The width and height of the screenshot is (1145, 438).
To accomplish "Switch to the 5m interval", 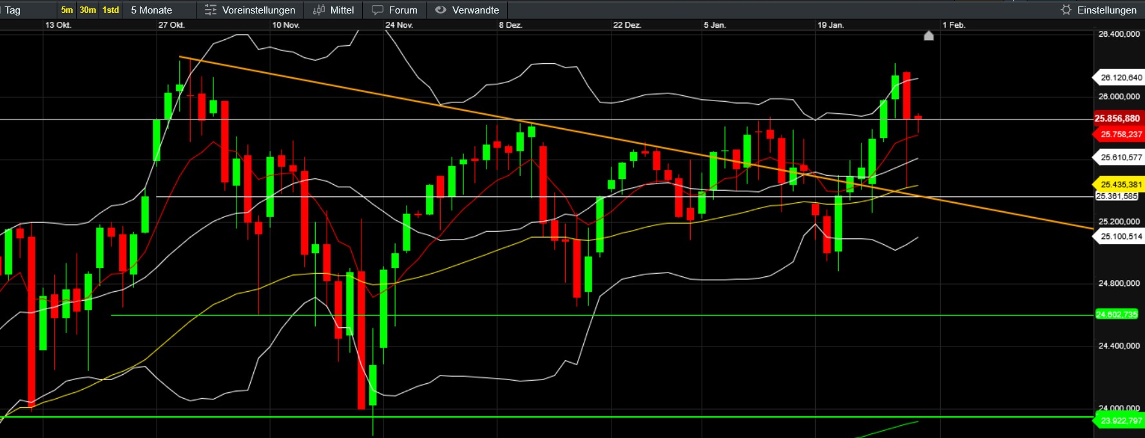I will [x=67, y=10].
